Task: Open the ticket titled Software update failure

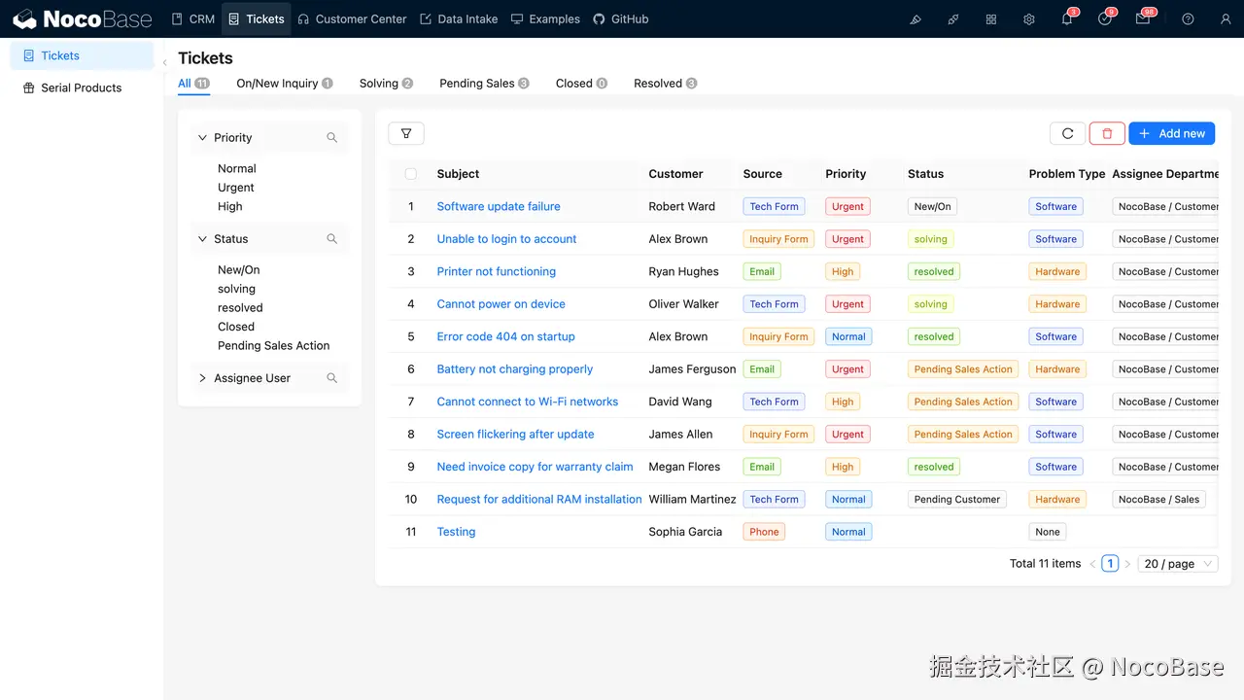Action: coord(499,206)
